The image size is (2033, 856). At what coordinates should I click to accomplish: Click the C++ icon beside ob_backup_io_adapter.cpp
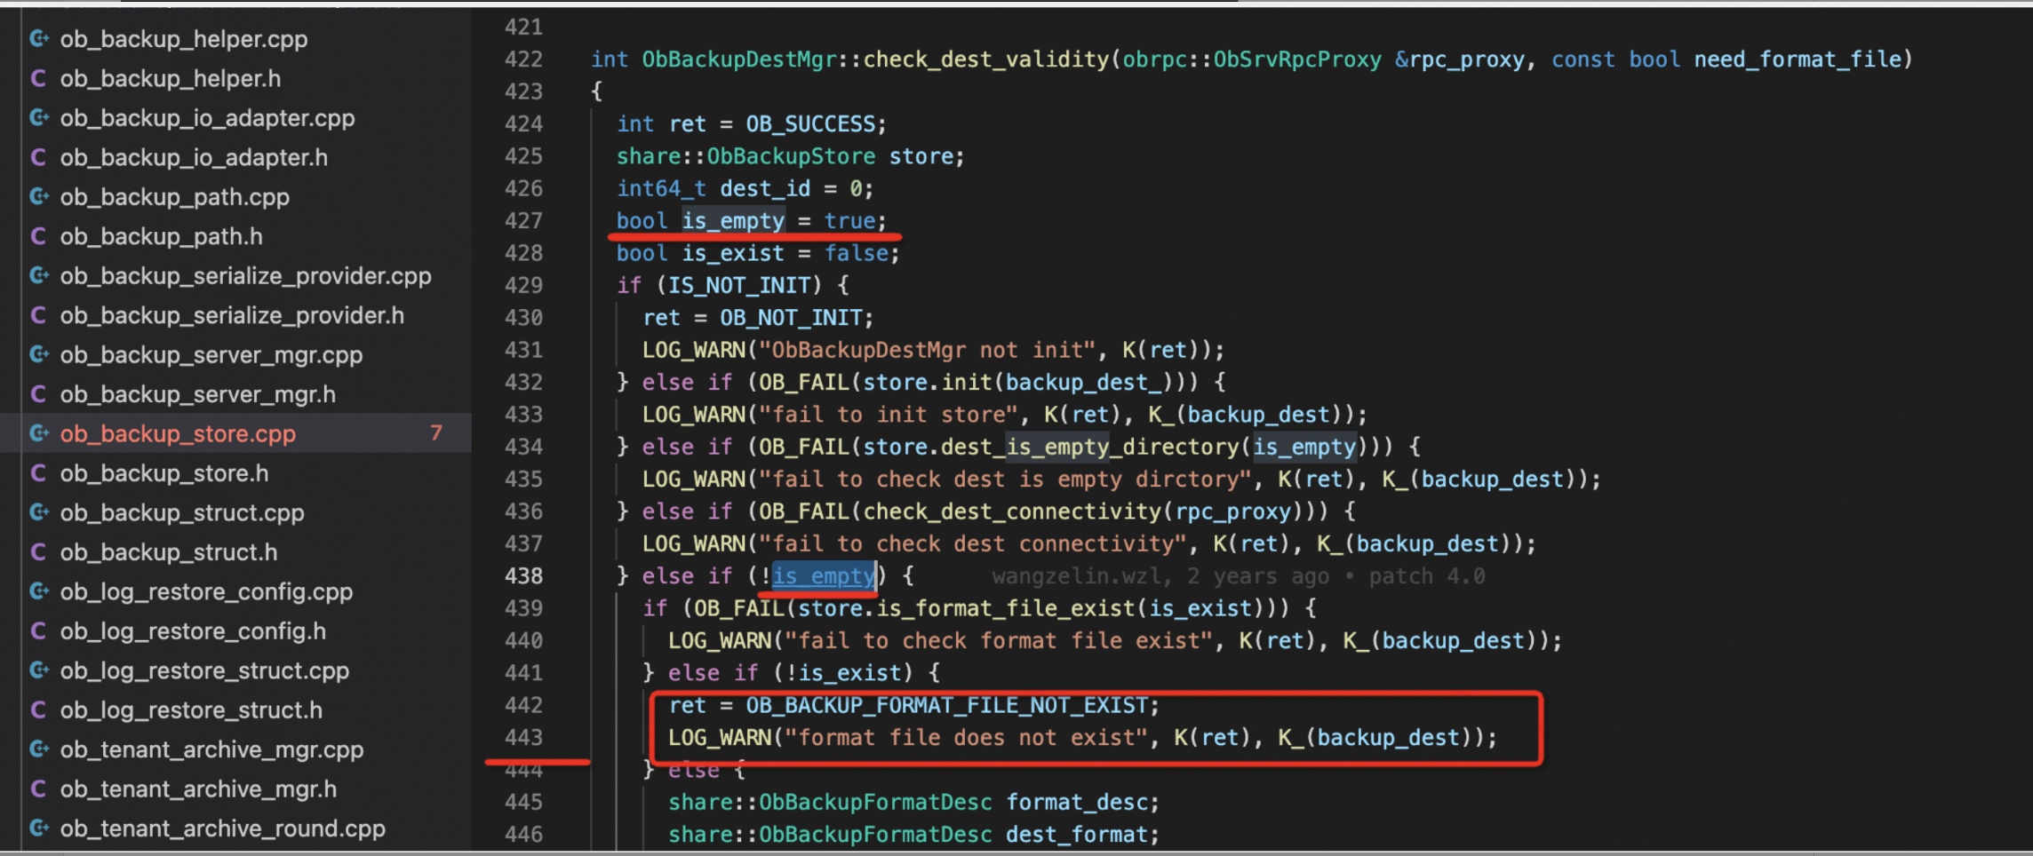point(39,118)
